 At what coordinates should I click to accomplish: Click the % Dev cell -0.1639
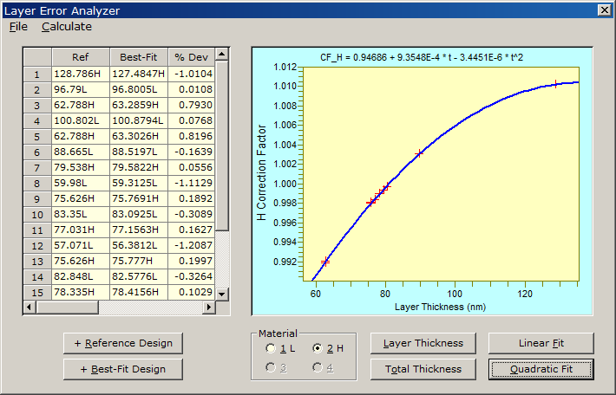click(192, 152)
